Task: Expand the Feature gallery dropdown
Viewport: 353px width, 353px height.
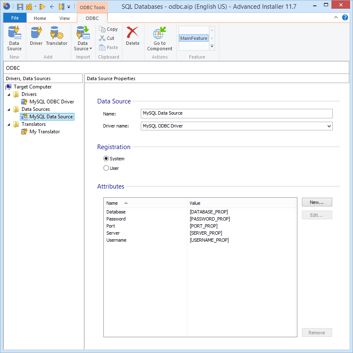Action: [x=212, y=46]
